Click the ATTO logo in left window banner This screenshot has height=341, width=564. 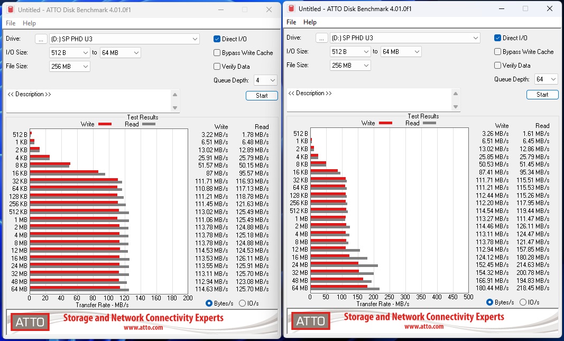click(30, 321)
